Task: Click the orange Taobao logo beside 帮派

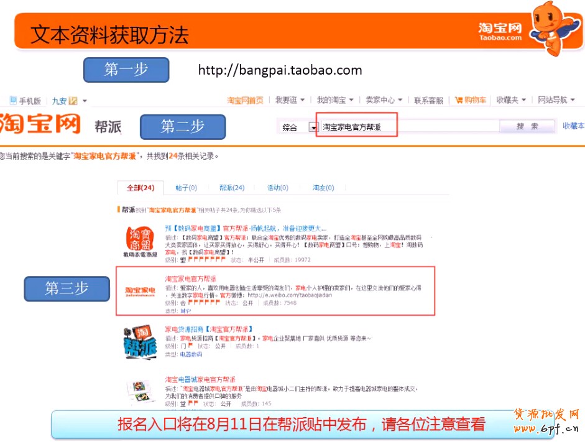Action: click(x=40, y=124)
